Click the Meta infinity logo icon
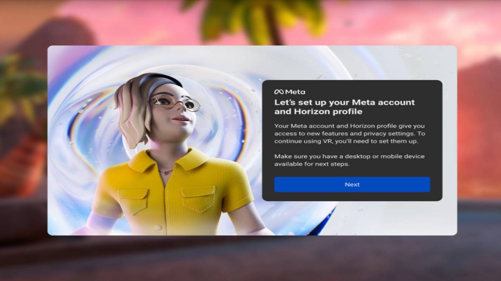 pos(278,92)
